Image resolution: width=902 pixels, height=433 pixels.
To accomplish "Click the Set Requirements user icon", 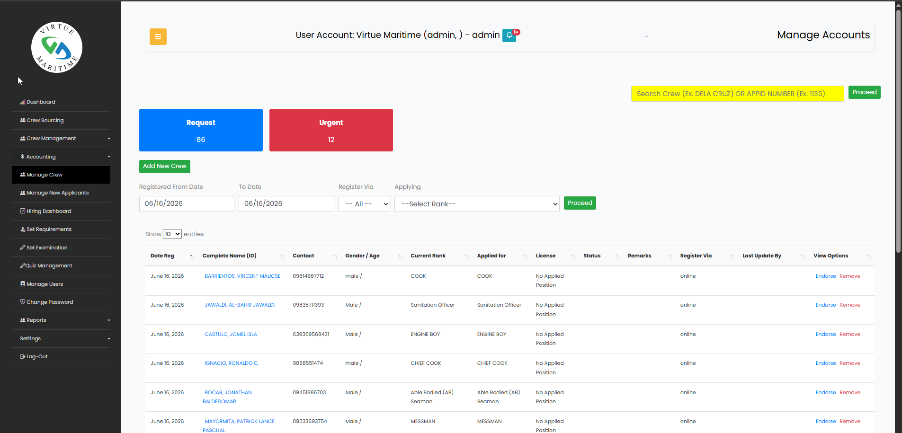I will [23, 229].
